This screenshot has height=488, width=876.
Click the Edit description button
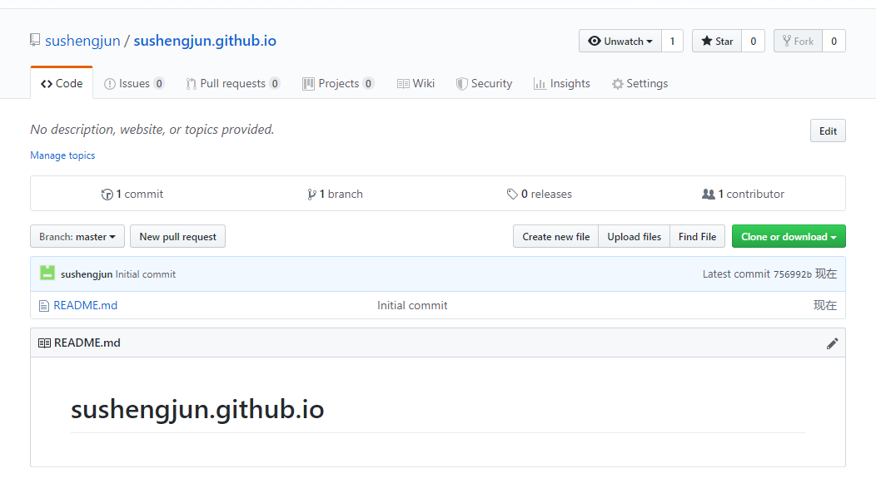828,131
